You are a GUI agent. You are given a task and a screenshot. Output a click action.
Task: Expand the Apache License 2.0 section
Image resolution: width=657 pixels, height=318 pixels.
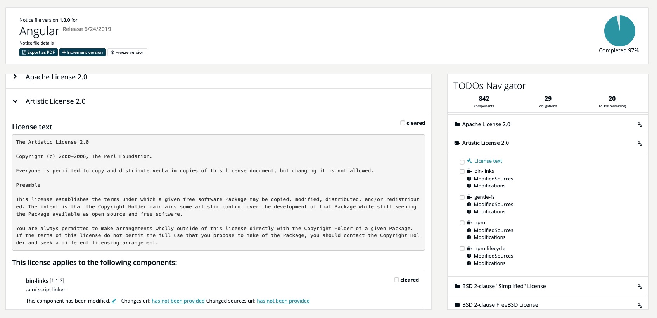(15, 77)
